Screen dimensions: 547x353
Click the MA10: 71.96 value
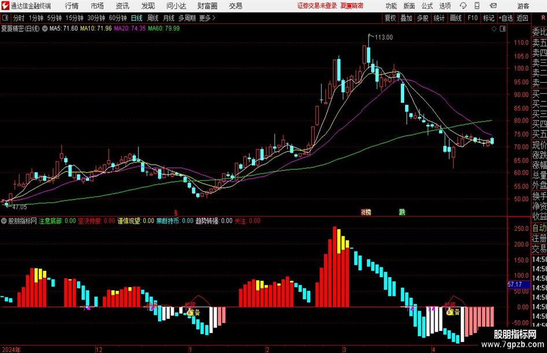pos(96,28)
